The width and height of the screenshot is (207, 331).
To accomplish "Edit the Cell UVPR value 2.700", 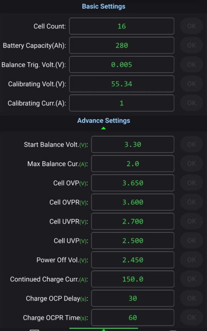I will coord(133,221).
